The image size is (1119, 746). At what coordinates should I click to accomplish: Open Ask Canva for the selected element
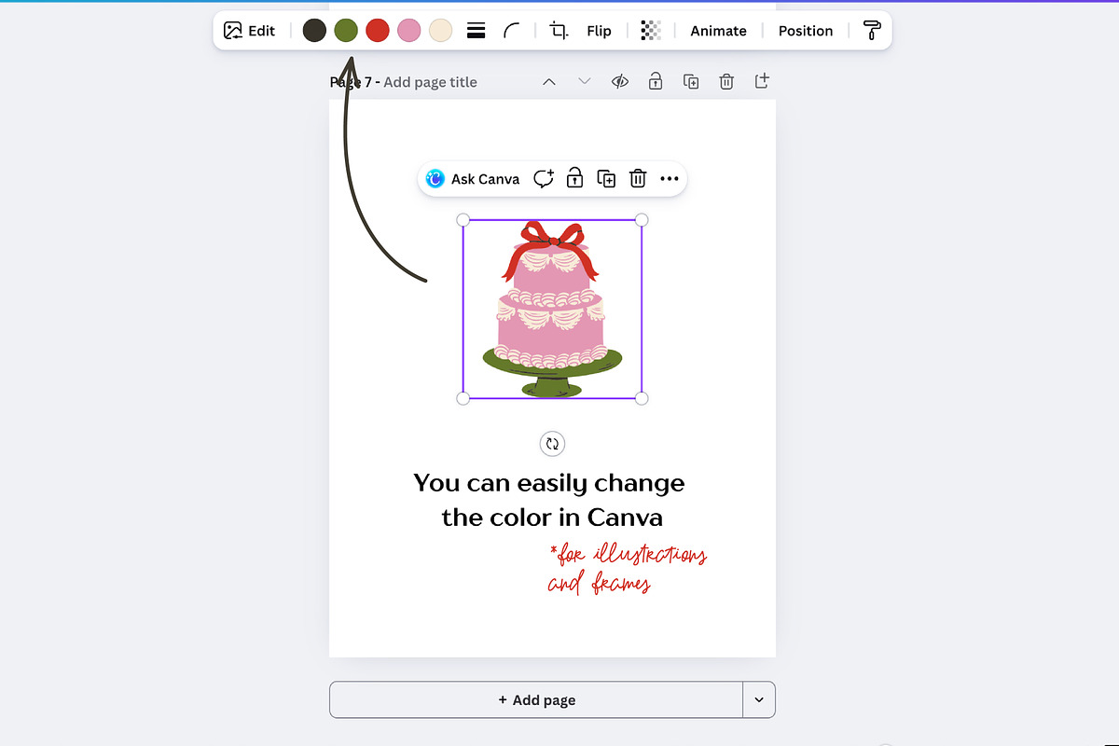click(473, 179)
